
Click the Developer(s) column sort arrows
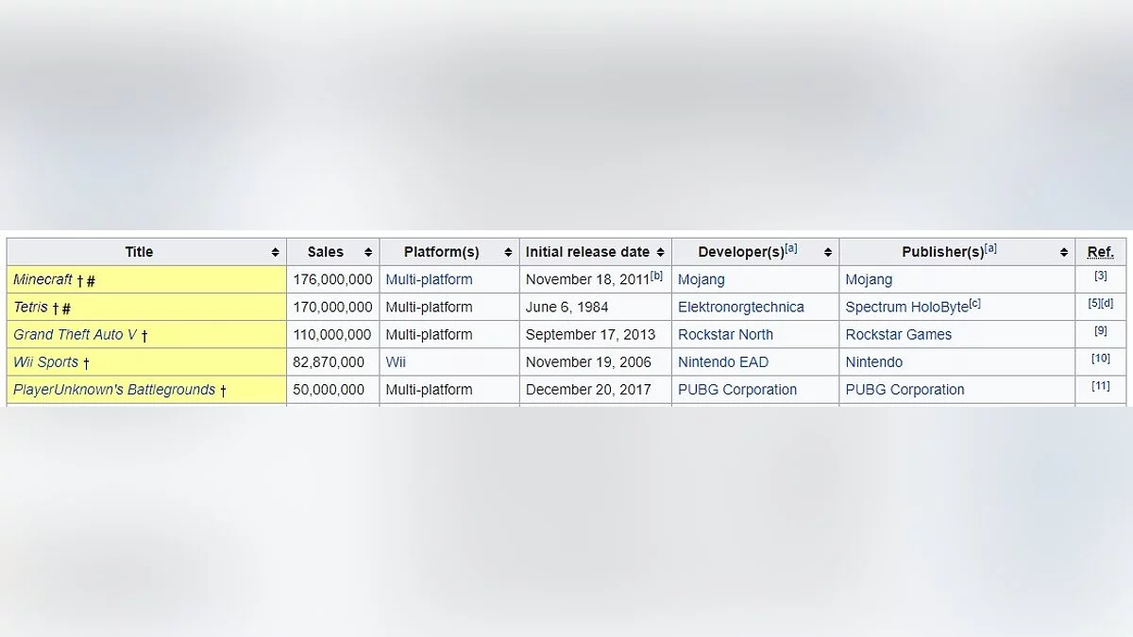[828, 252]
